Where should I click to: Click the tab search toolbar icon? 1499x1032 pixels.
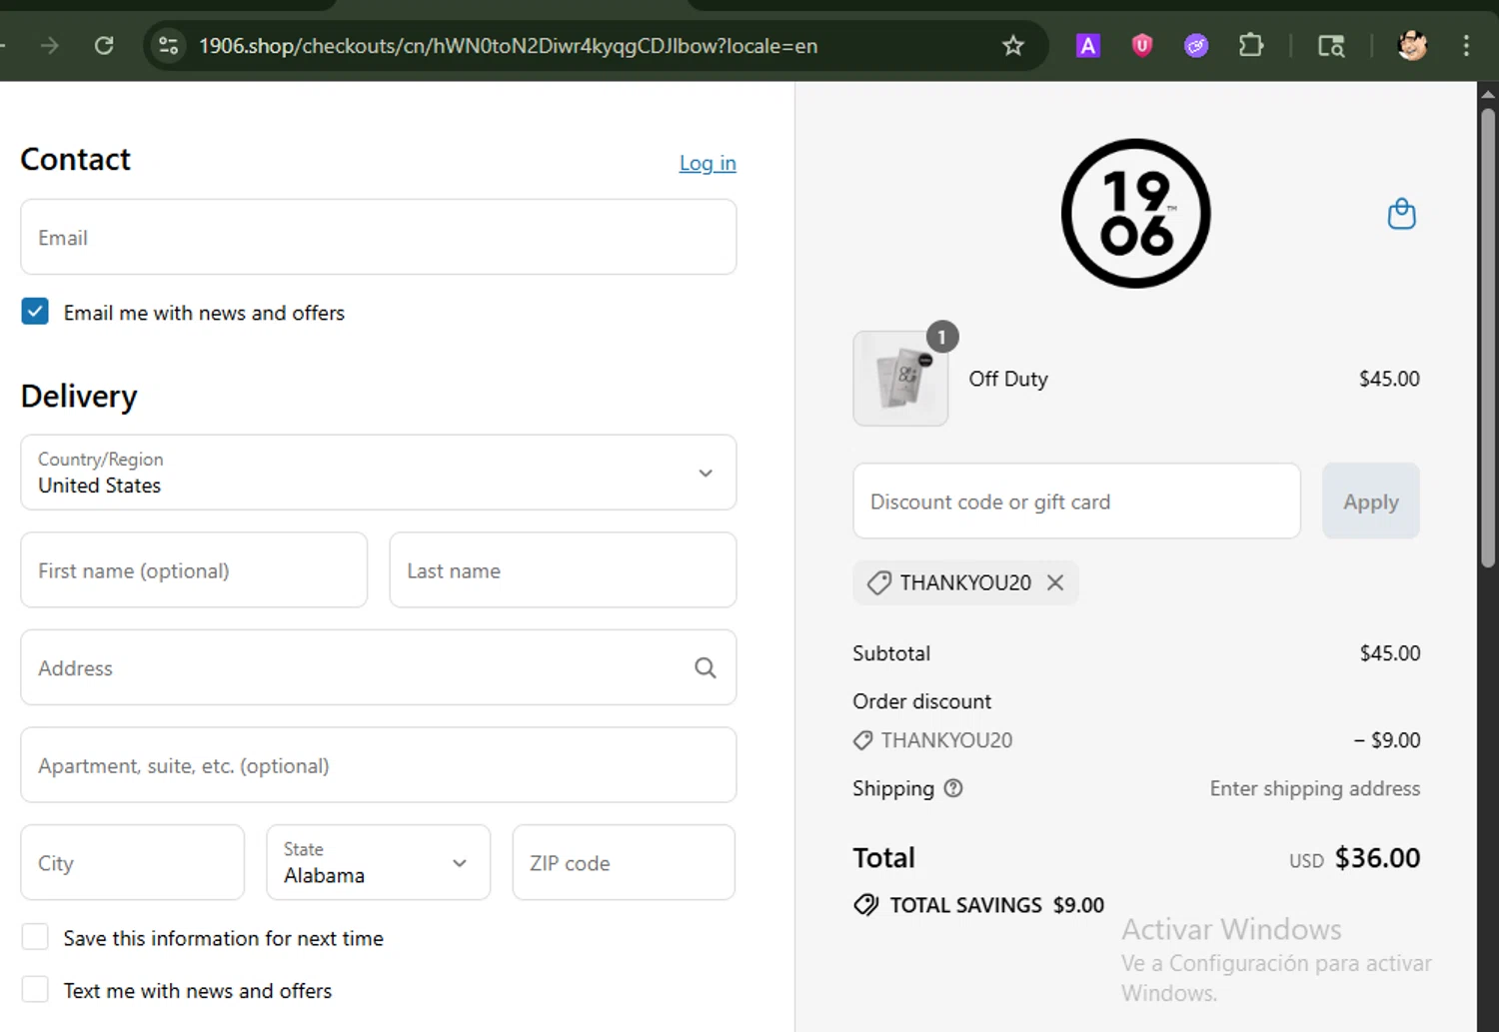pos(1331,45)
